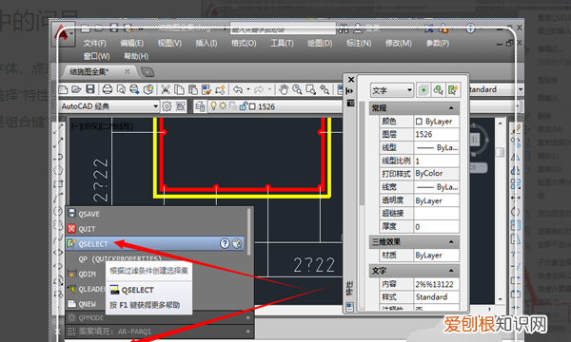Collapse the 三维效果 section

[x=451, y=241]
